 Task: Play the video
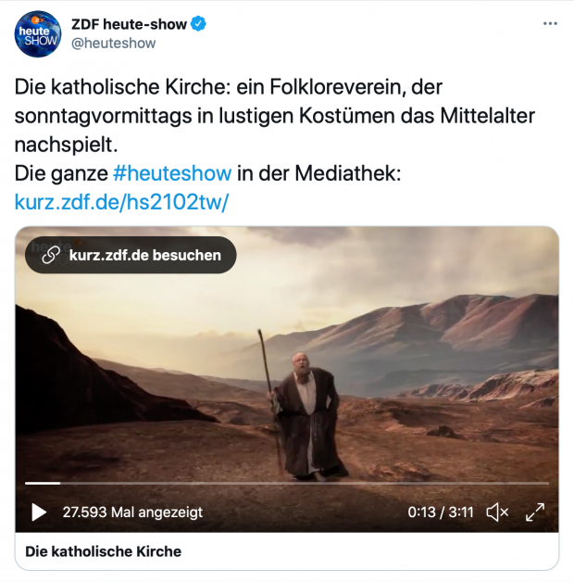point(39,512)
